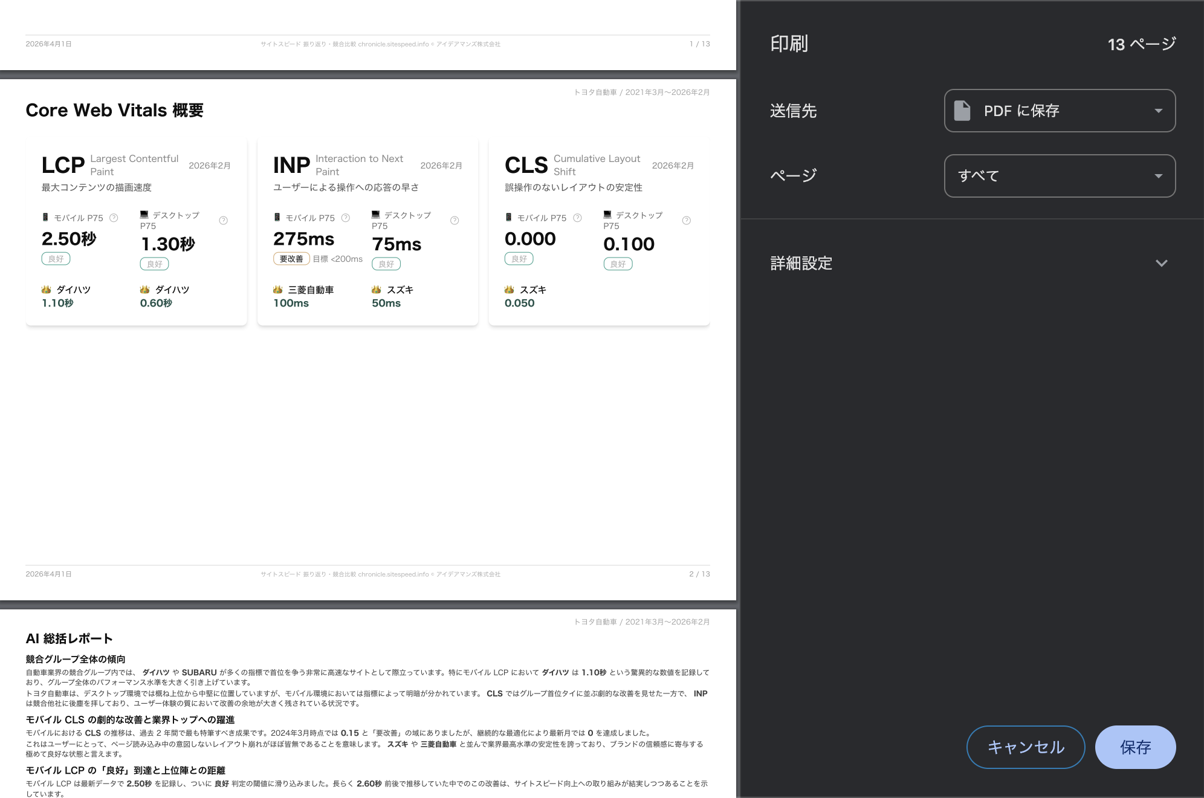Click the 詳細設定 label
This screenshot has height=798, width=1204.
801,263
